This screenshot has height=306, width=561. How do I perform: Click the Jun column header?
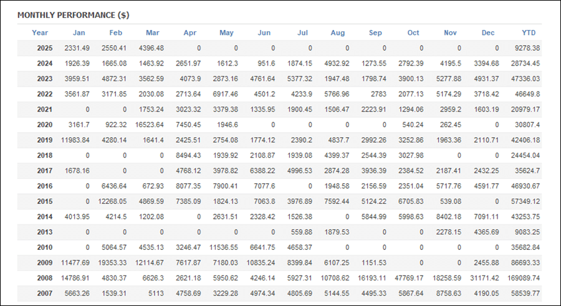264,32
